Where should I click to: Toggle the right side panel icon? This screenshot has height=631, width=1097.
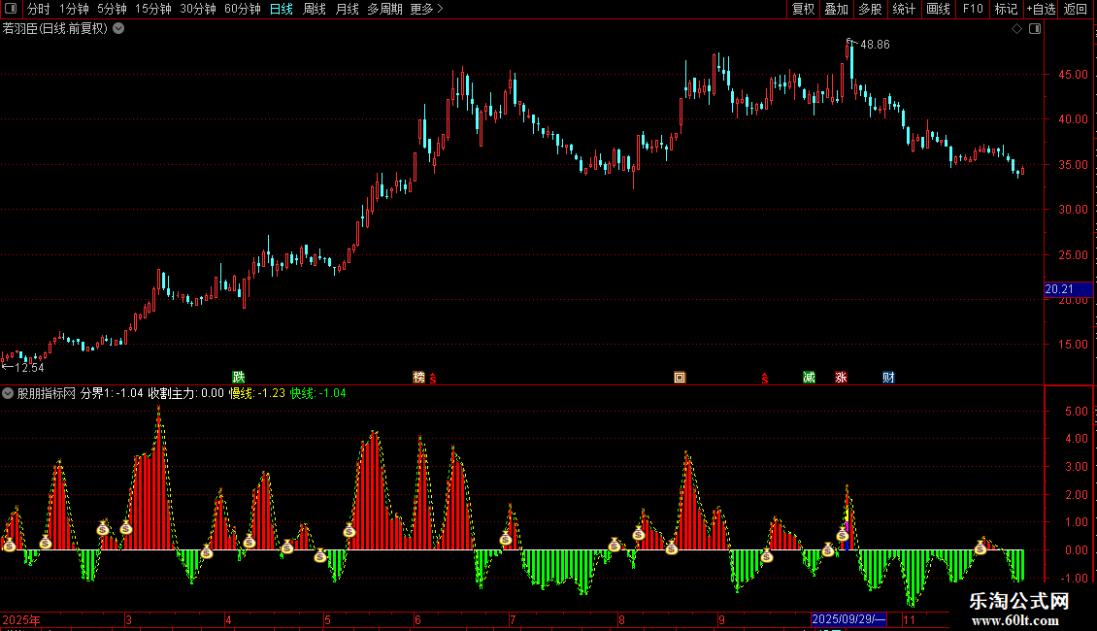1035,29
